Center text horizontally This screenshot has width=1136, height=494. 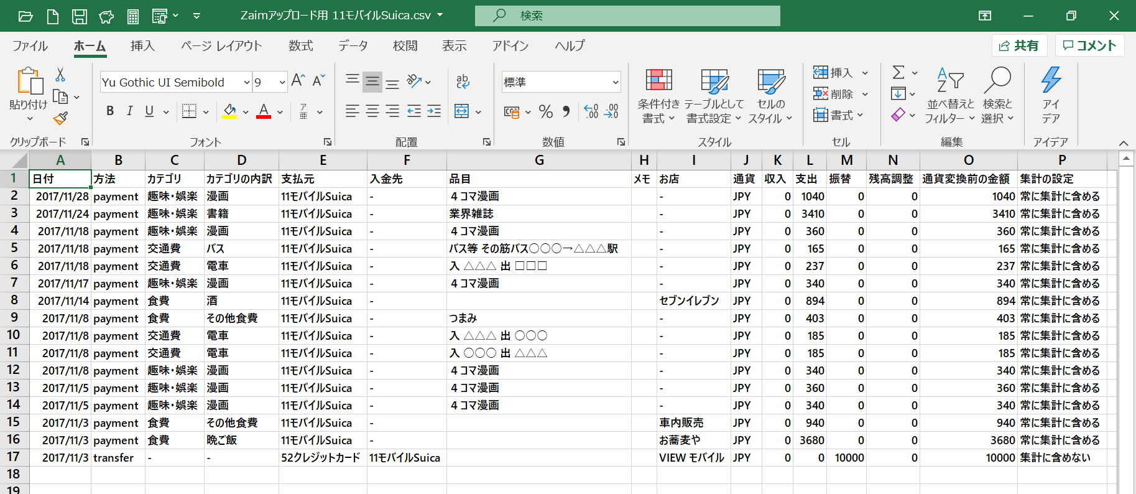(372, 111)
